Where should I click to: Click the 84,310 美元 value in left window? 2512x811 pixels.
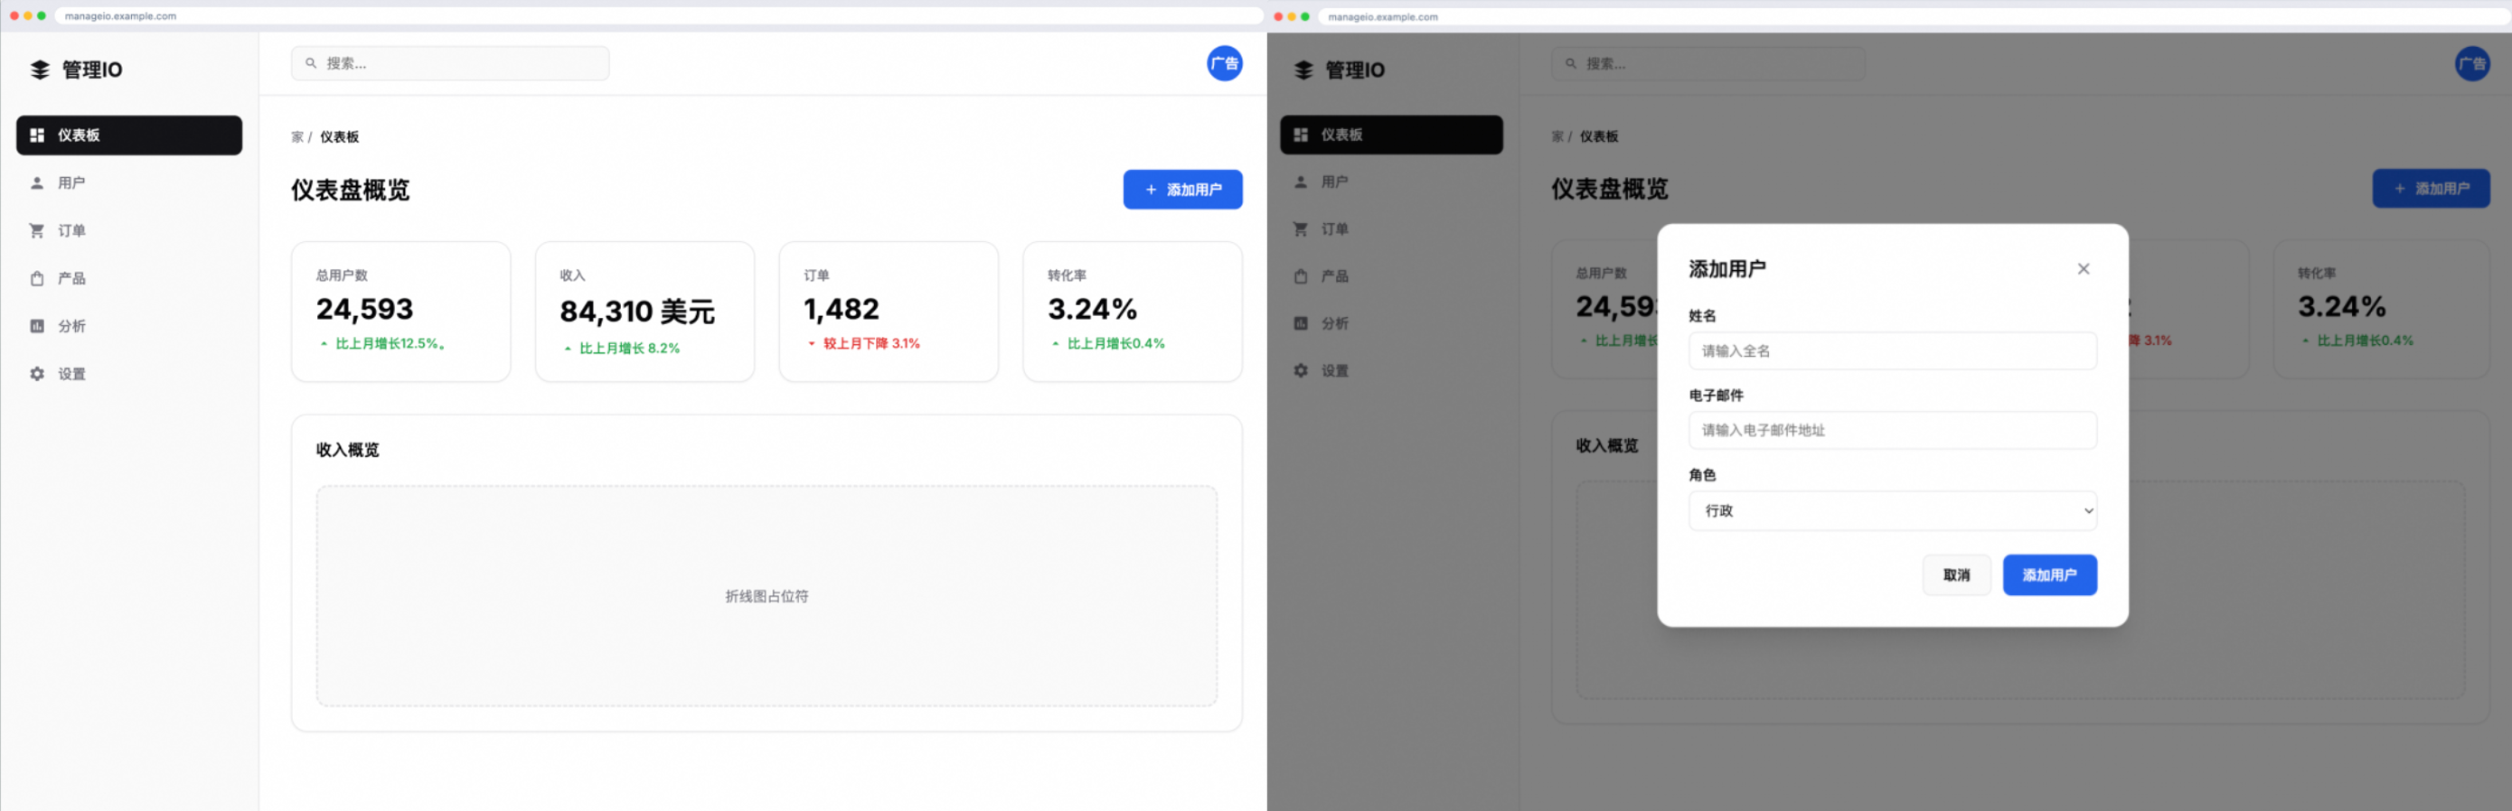click(636, 312)
